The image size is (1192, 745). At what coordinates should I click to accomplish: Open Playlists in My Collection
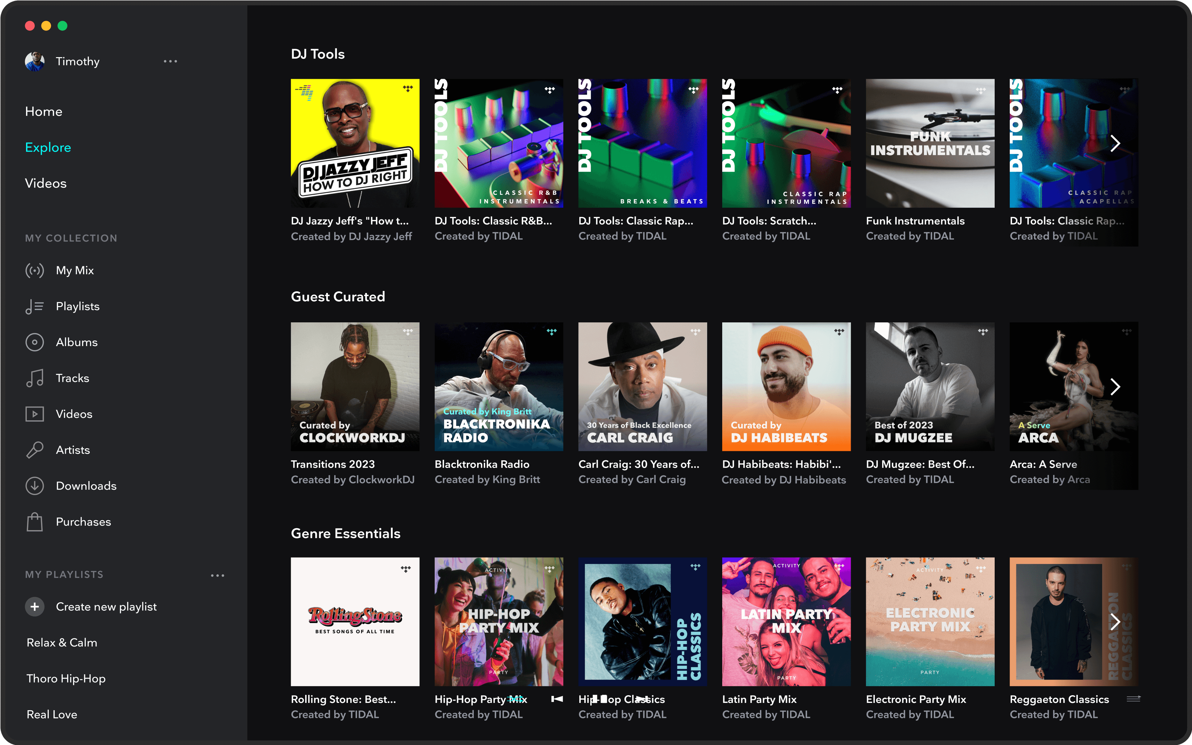click(77, 306)
